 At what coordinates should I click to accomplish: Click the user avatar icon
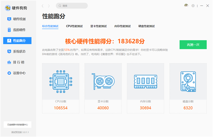pyautogui.click(x=186, y=6)
